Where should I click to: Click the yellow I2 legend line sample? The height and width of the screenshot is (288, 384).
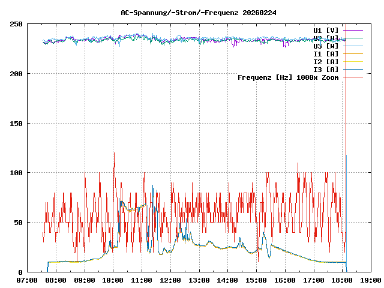pyautogui.click(x=353, y=62)
